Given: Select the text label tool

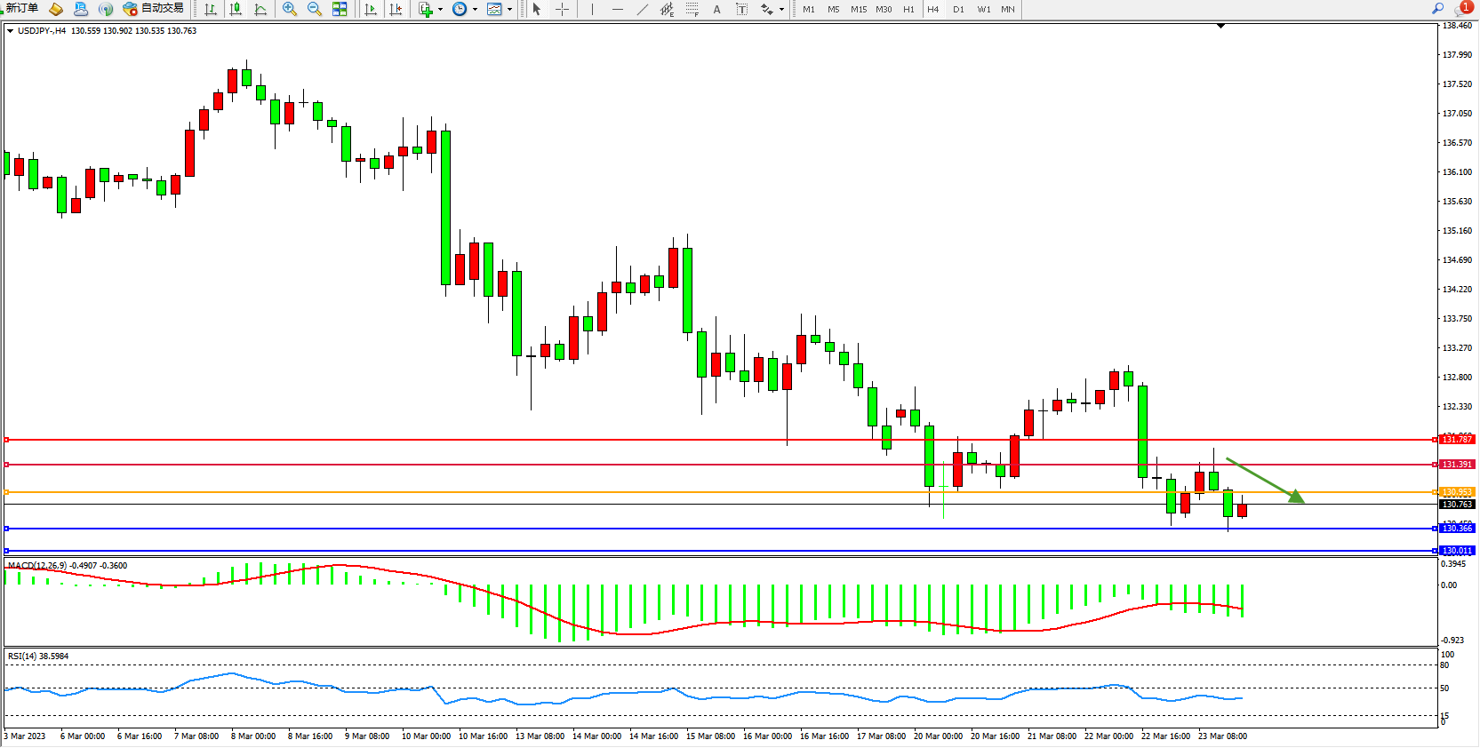Looking at the screenshot, I should click(742, 9).
